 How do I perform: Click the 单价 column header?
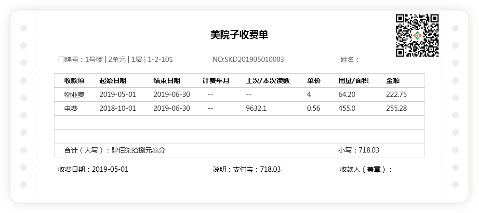pyautogui.click(x=314, y=81)
